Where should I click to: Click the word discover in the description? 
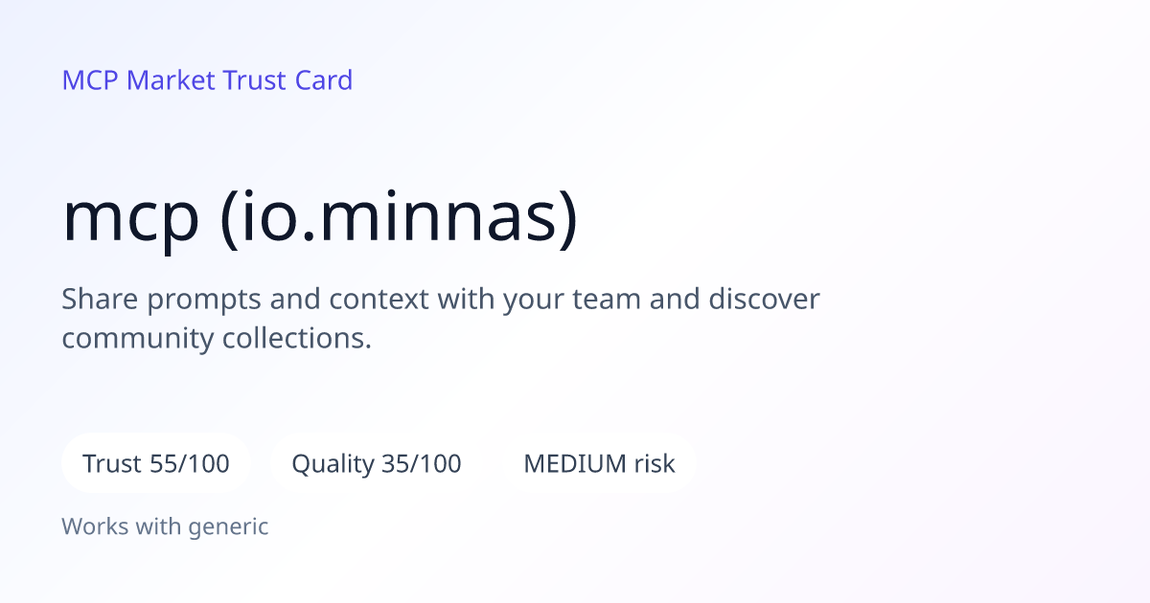pyautogui.click(x=764, y=300)
